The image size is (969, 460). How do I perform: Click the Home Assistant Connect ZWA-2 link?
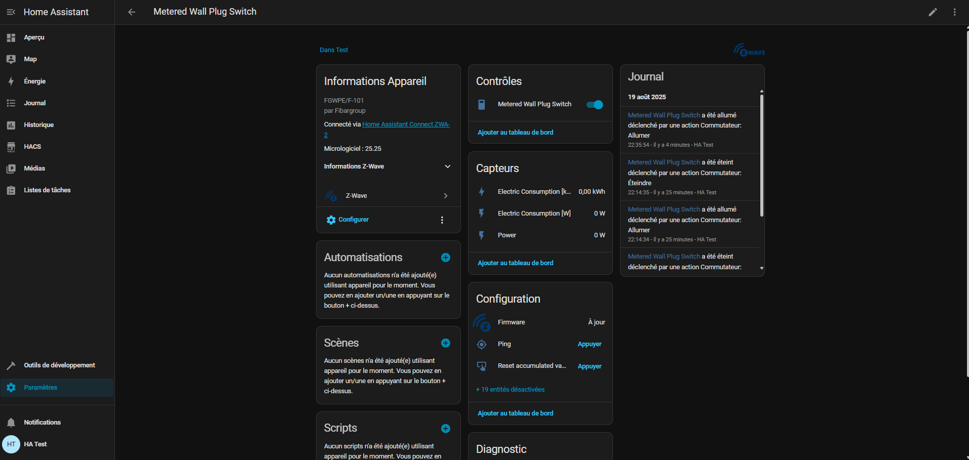pos(406,124)
